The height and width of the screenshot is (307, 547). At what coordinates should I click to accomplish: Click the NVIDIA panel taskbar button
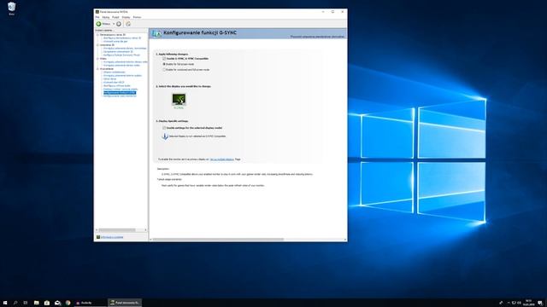tap(125, 303)
